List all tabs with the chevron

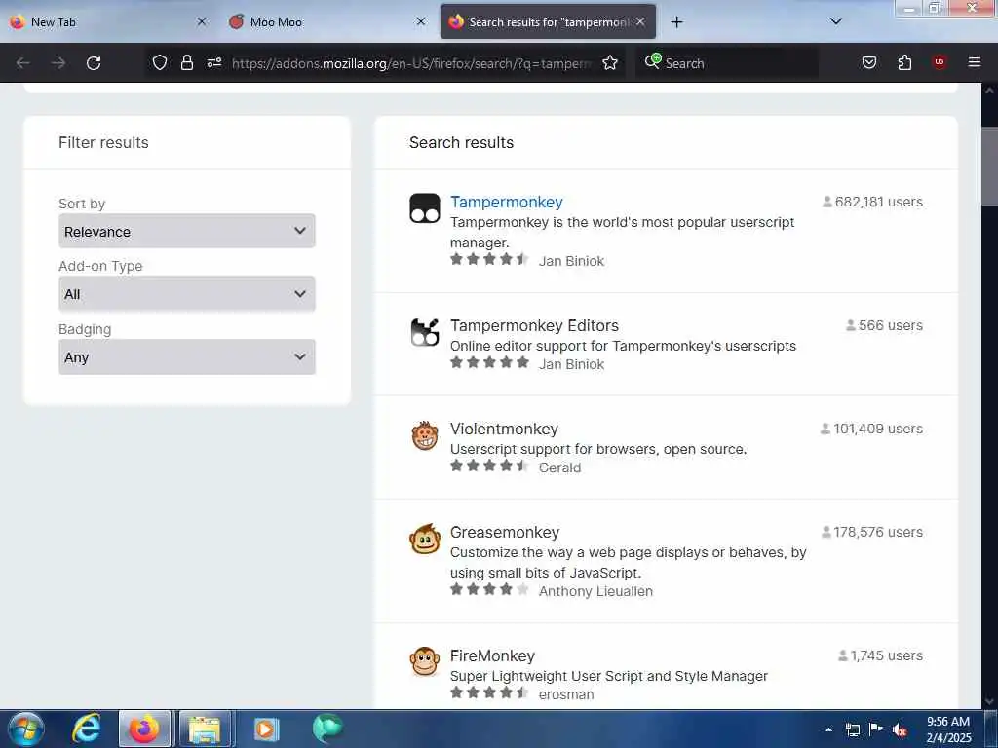(835, 21)
